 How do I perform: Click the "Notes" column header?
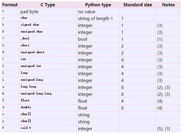pyautogui.click(x=168, y=5)
